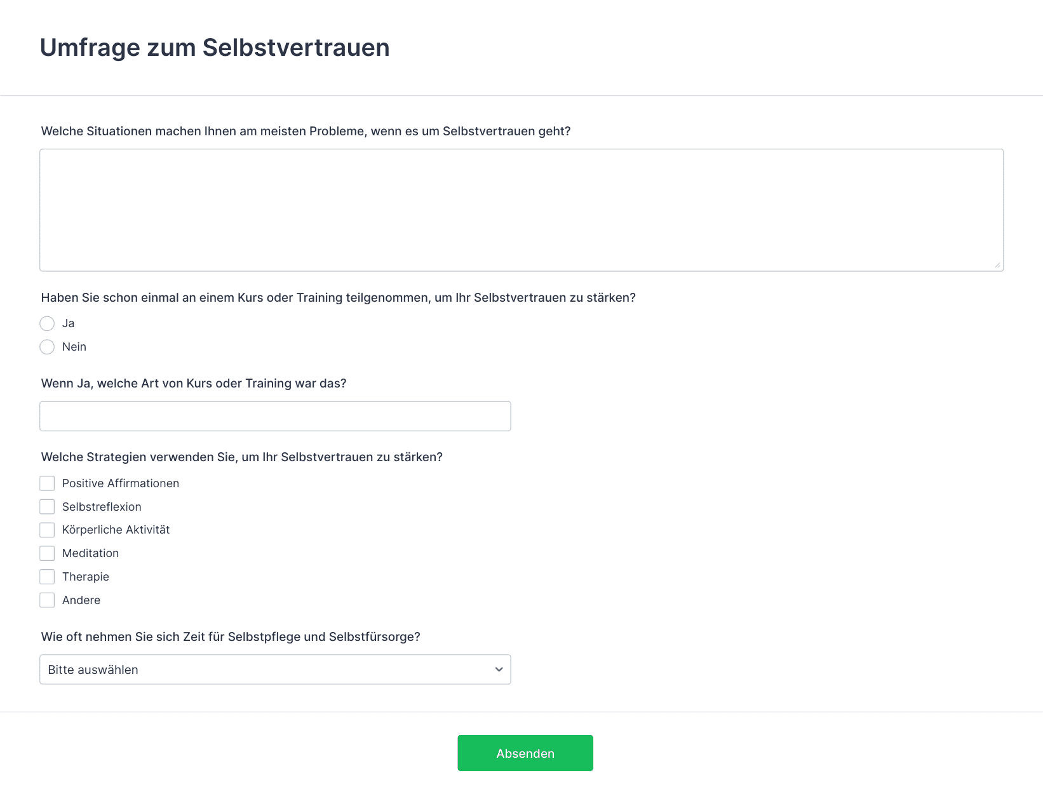Click the Ja option label text
1043x801 pixels.
click(x=68, y=323)
